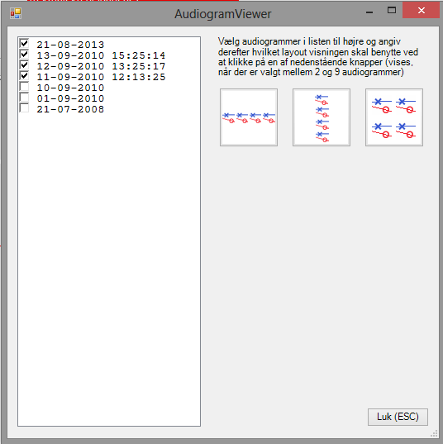Image resolution: width=443 pixels, height=444 pixels.
Task: Open the AudiogramViewer window system icon
Action: (16, 13)
